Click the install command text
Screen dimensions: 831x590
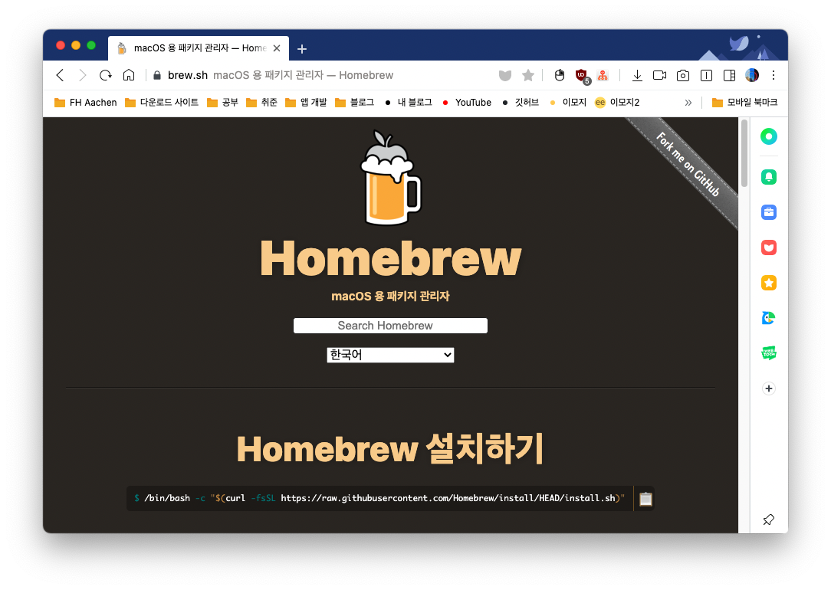pos(379,498)
